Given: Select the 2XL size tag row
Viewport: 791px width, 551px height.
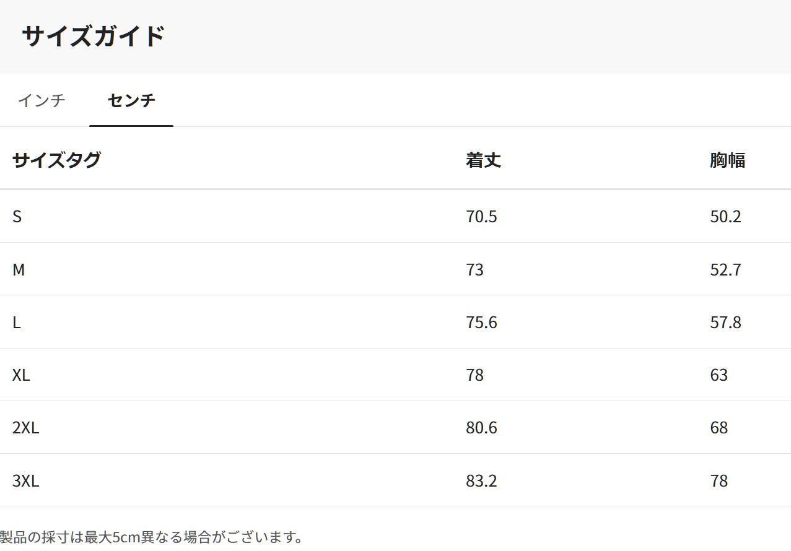Looking at the screenshot, I should [26, 428].
